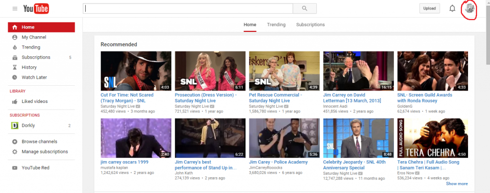
Task: Click the Home house icon in sidebar
Action: (x=14, y=27)
